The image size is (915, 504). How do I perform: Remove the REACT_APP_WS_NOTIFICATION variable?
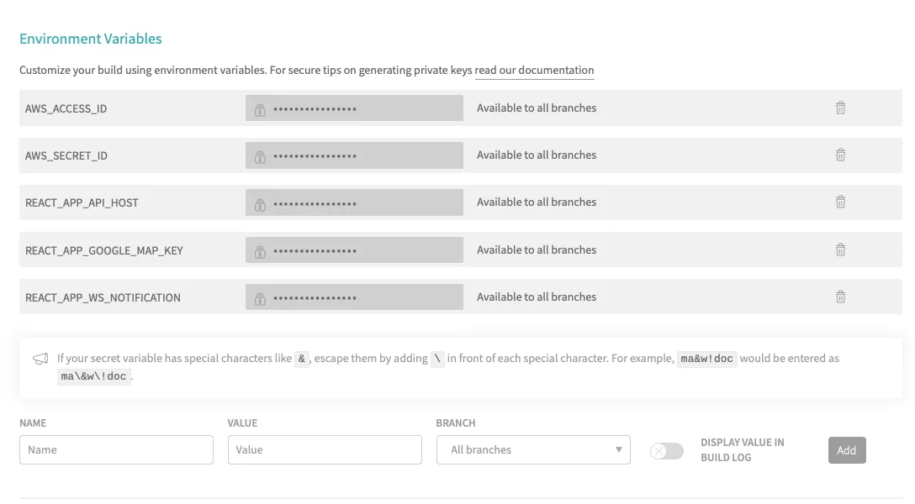click(840, 297)
